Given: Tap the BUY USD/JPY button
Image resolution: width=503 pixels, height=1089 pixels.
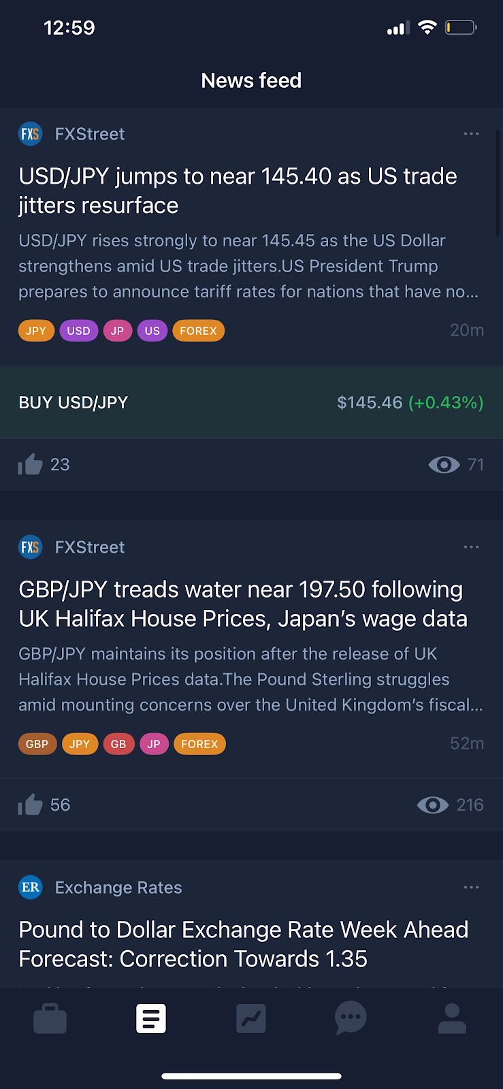Looking at the screenshot, I should tap(251, 402).
